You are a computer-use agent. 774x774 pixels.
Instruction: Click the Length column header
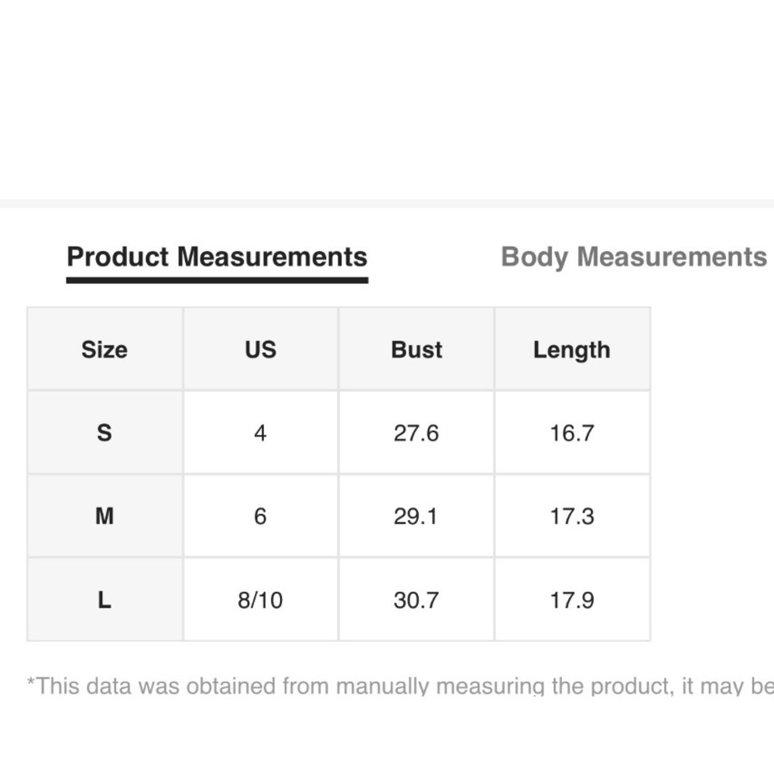click(572, 349)
